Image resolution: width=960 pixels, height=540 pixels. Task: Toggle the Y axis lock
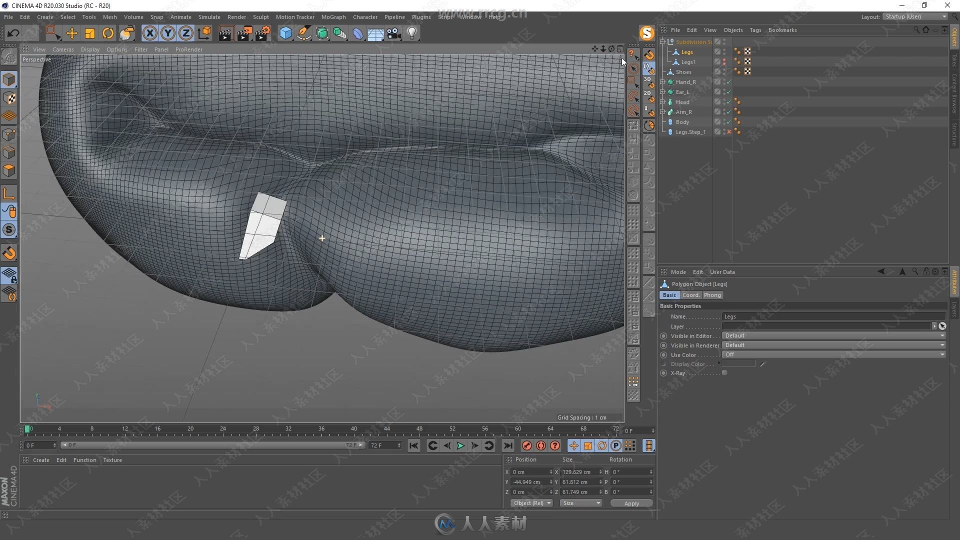point(168,33)
